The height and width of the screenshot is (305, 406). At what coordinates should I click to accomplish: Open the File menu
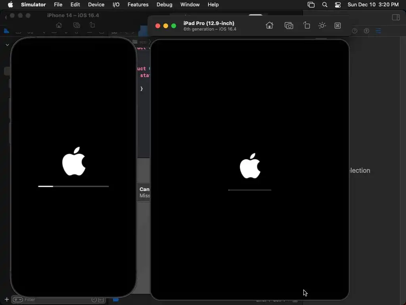(x=58, y=5)
